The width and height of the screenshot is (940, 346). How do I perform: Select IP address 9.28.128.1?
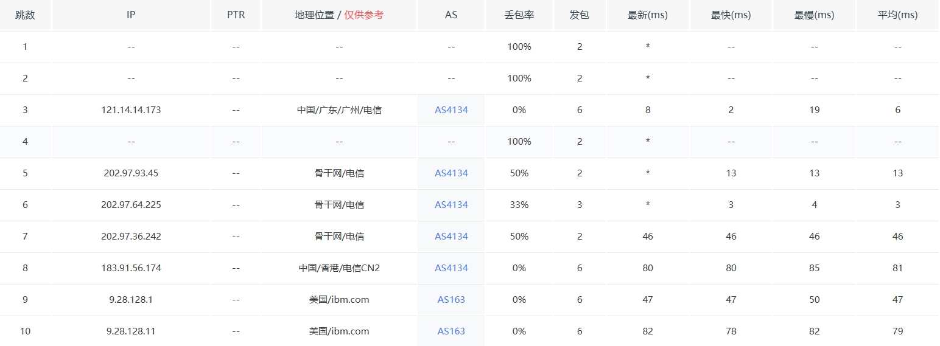click(131, 300)
